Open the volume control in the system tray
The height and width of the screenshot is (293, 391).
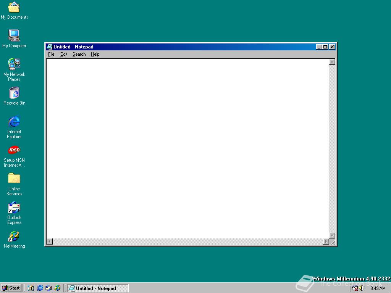[x=360, y=288]
